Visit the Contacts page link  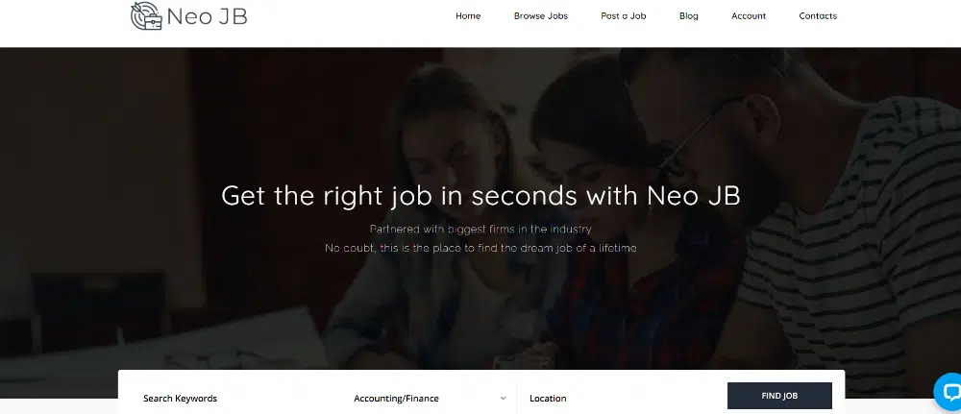click(x=818, y=16)
